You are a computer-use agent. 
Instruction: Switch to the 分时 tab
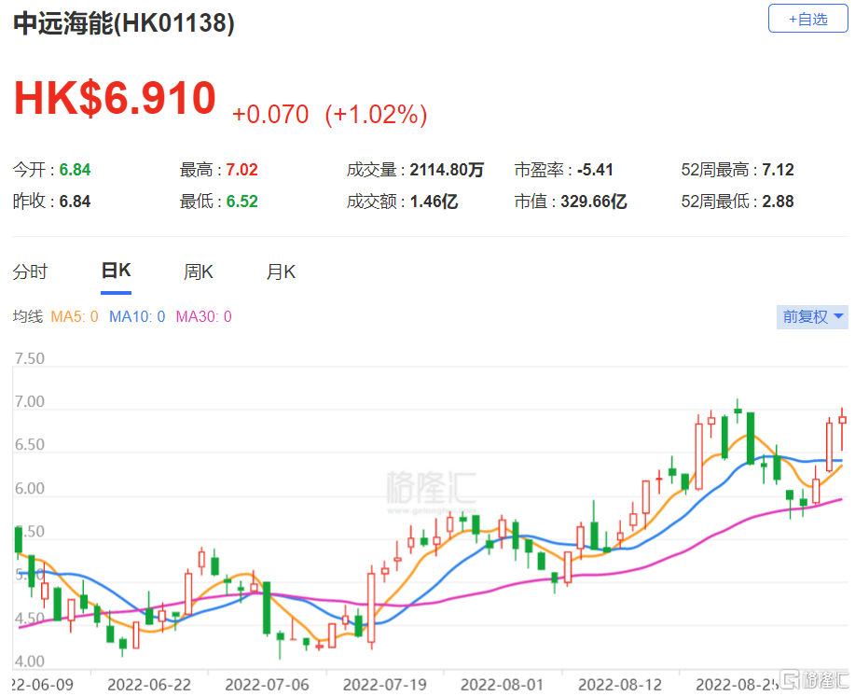(30, 271)
